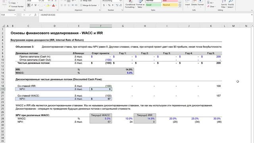Click the Format Painter tool
Viewport: 254px width, 143px height.
point(16,6)
